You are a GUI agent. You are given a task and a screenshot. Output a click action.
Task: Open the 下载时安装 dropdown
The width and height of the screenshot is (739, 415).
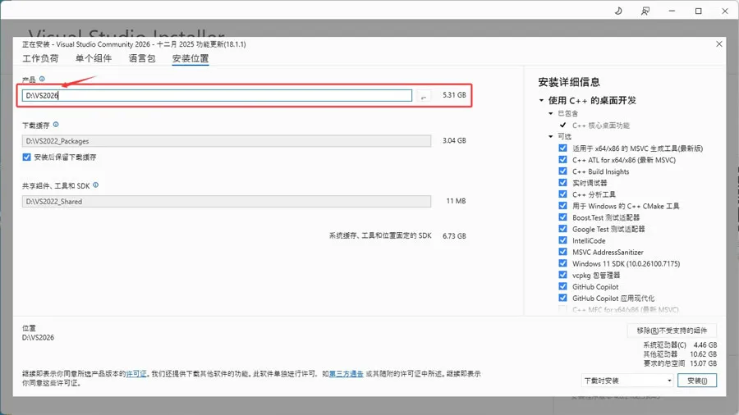[x=627, y=381]
